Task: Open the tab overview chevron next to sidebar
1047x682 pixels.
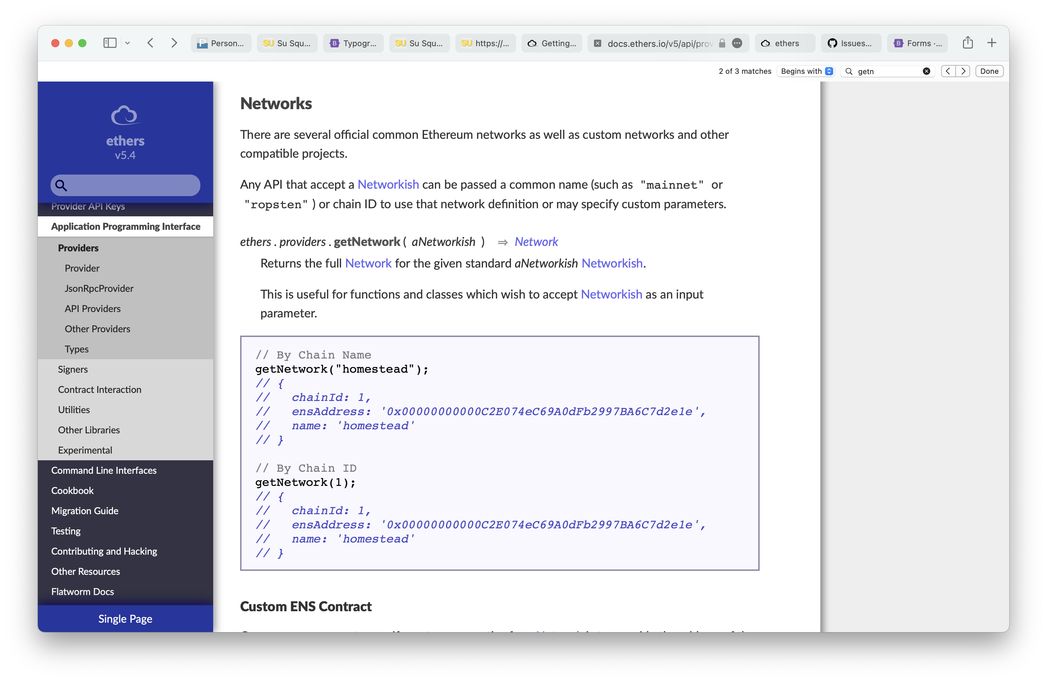Action: (128, 42)
